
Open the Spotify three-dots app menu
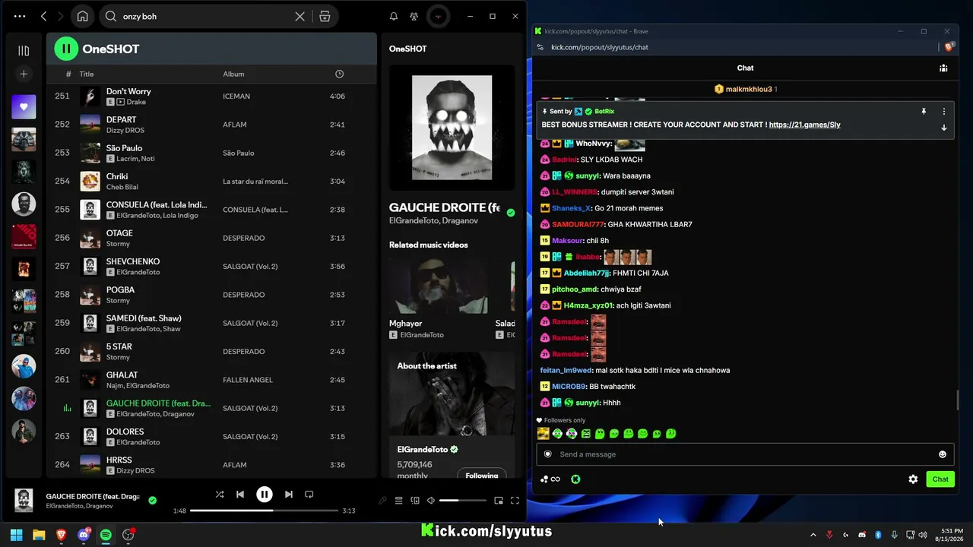[20, 16]
